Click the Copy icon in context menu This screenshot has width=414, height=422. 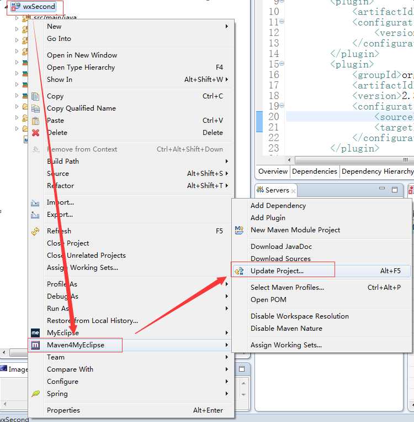pos(35,96)
